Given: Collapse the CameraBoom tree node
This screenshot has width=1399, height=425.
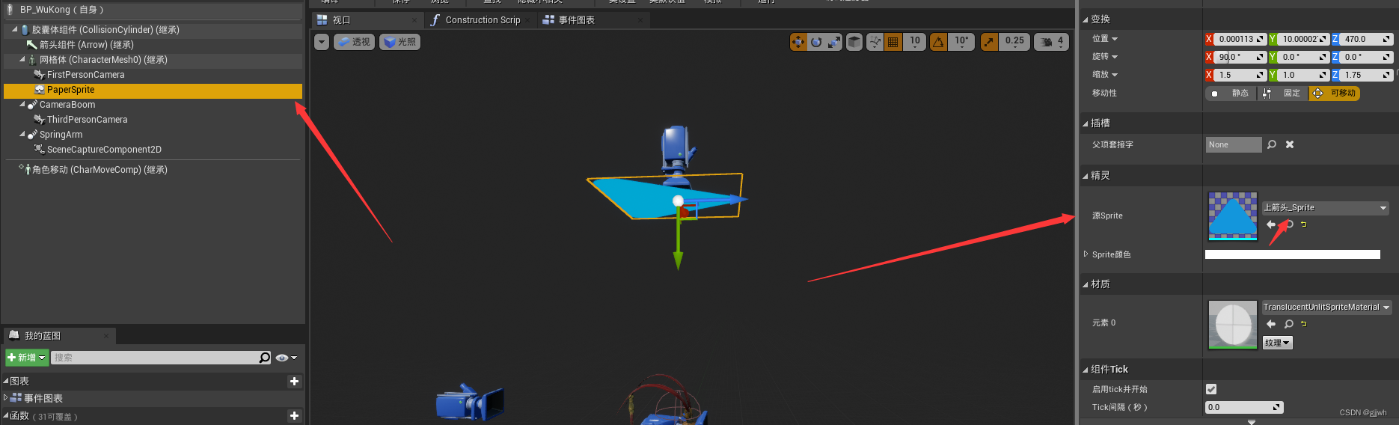Looking at the screenshot, I should 22,105.
